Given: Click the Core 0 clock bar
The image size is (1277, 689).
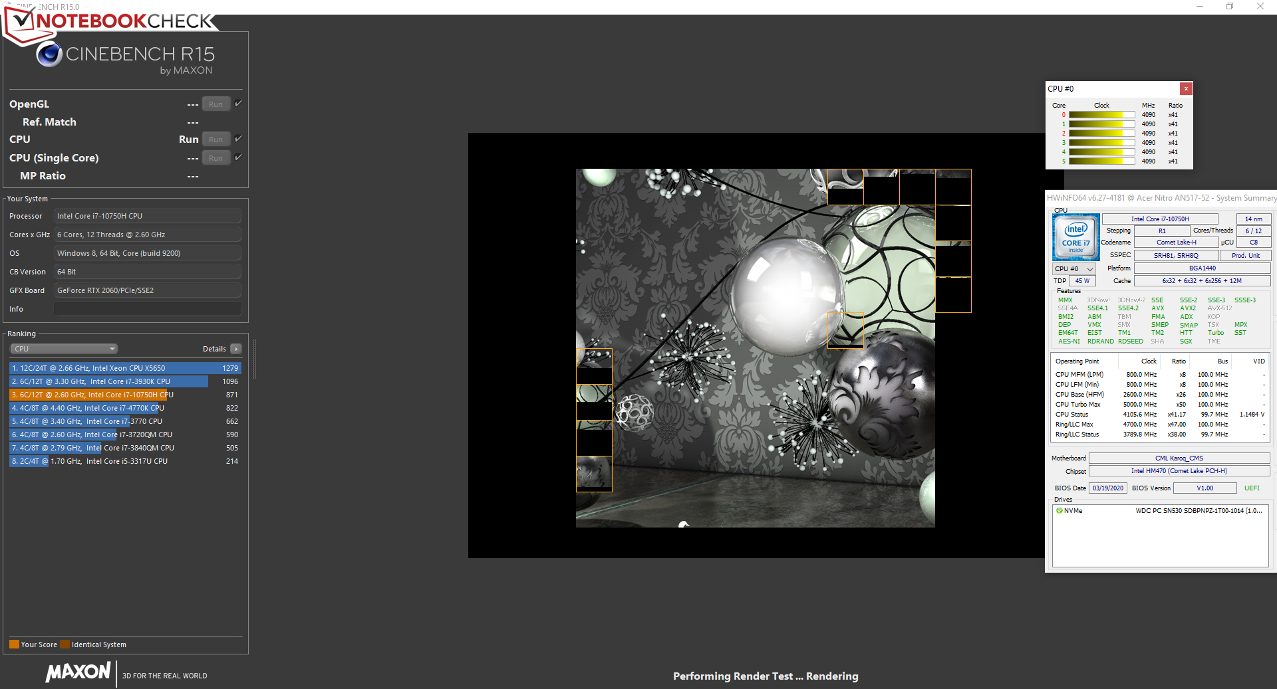Looking at the screenshot, I should click(1101, 115).
